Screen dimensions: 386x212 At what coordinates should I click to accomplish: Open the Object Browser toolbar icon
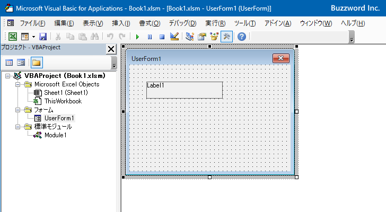click(x=214, y=37)
